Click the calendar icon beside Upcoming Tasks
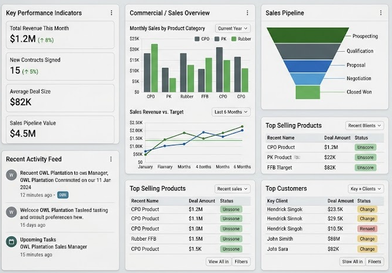Viewport: 392px width, 273px height. click(11, 242)
